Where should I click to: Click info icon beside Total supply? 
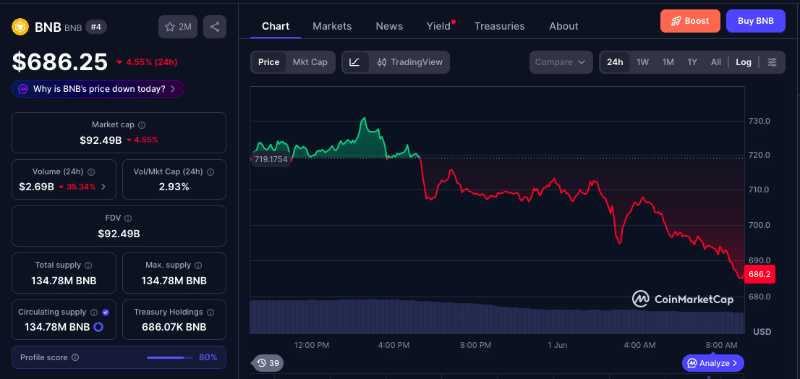pyautogui.click(x=88, y=265)
